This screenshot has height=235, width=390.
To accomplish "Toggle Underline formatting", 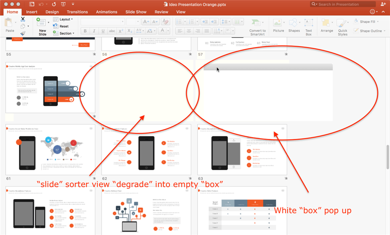I will [103, 31].
